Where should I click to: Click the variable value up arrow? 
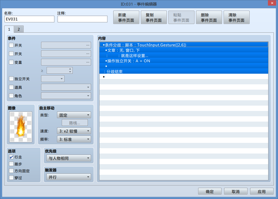pyautogui.click(x=70, y=69)
